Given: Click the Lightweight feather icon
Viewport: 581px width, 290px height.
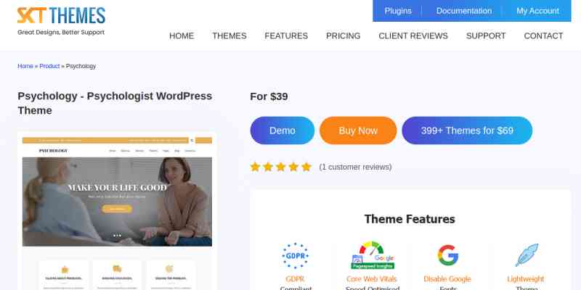Looking at the screenshot, I should click(527, 255).
